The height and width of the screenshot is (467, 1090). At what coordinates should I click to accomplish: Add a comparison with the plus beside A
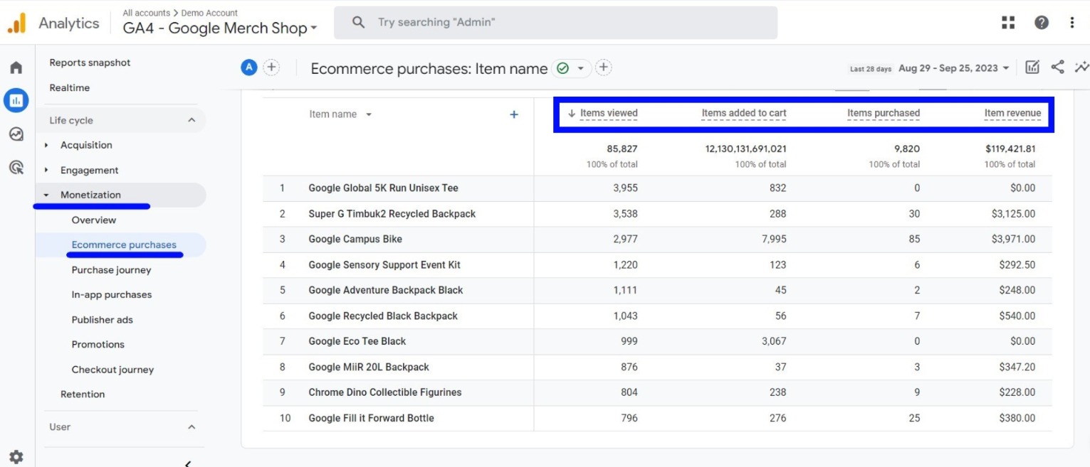click(271, 68)
